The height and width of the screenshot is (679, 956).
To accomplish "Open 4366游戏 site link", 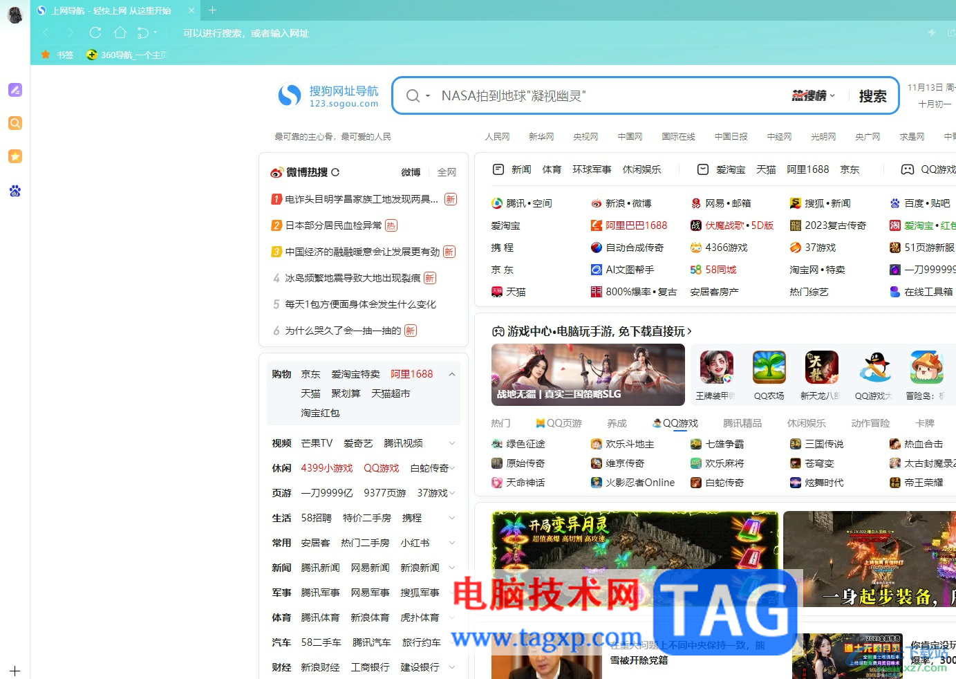I will 719,248.
